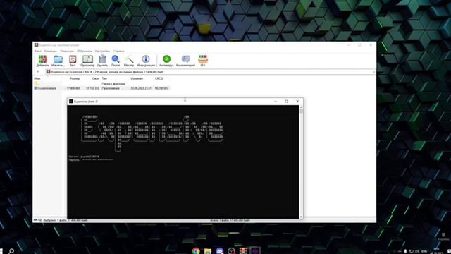Sort by the Name (Имя) column header
The height and width of the screenshot is (254, 451).
pyautogui.click(x=37, y=78)
